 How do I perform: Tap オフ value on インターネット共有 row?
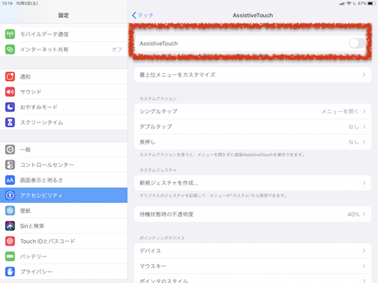[x=117, y=50]
